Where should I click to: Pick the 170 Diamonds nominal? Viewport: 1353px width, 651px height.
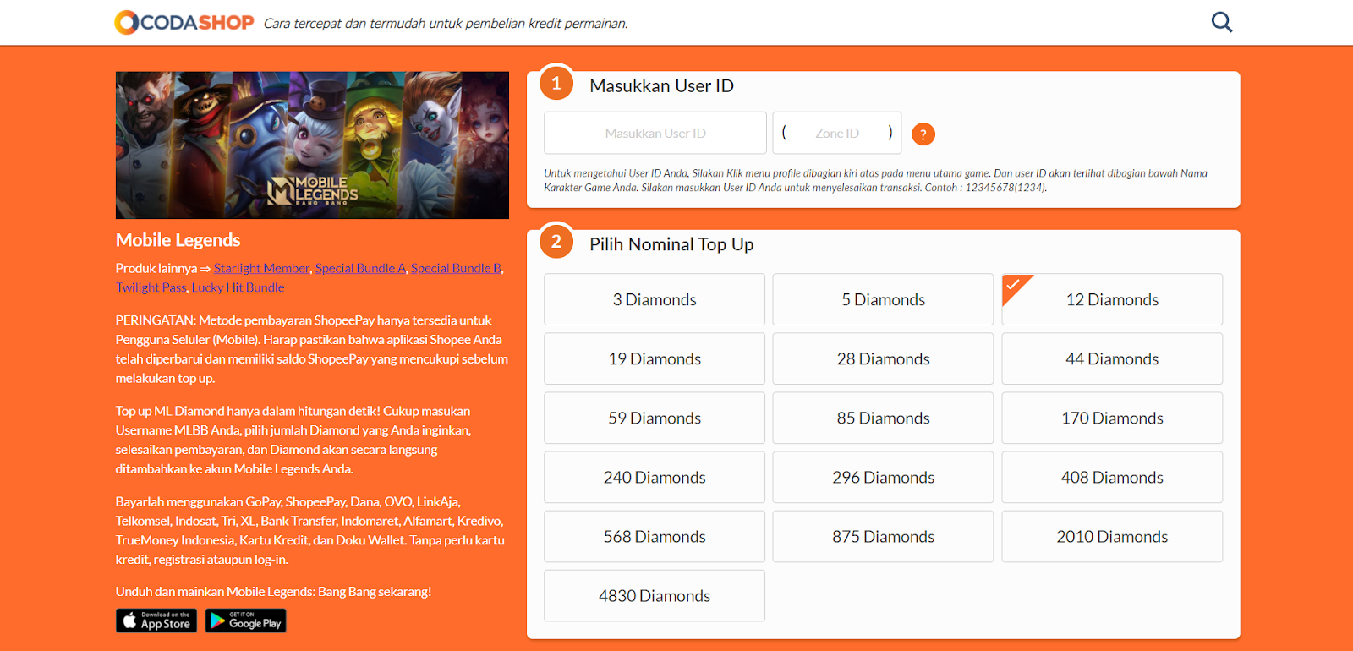pos(1112,418)
